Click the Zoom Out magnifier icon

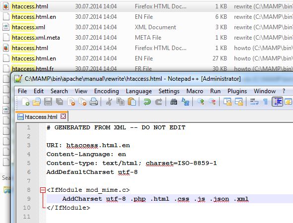pyautogui.click(x=212, y=102)
